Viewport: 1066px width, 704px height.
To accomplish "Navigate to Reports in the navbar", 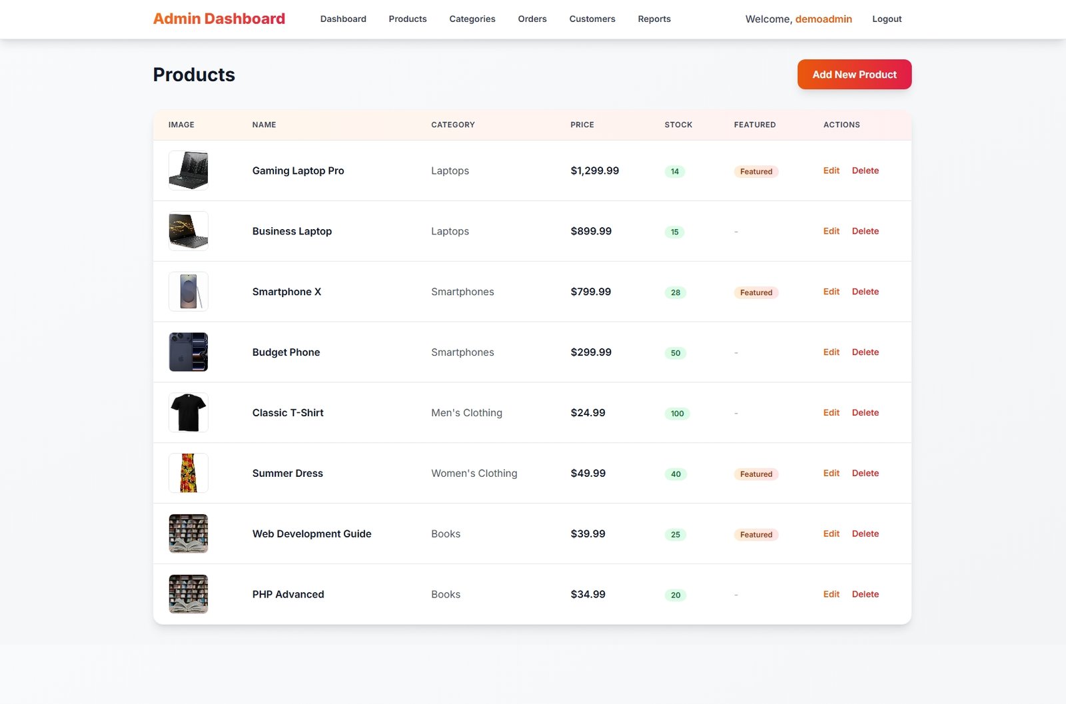I will [654, 19].
